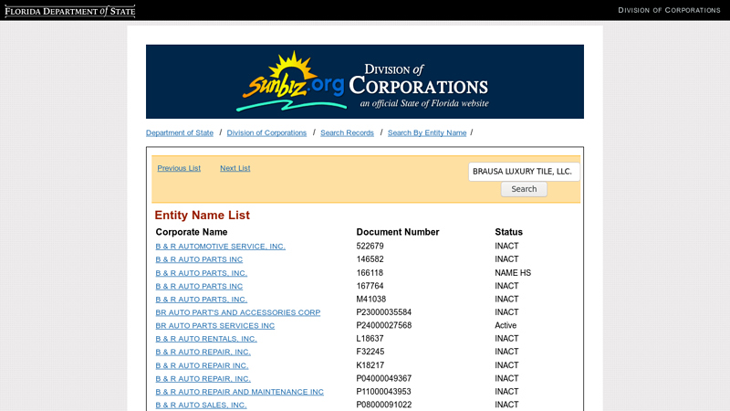
Task: Open B & R AUTO REPAIR AND MAINTENANCE INC
Action: click(x=239, y=392)
